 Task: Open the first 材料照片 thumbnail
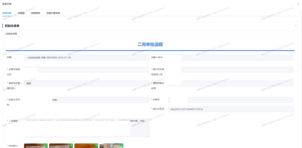click(36, 146)
